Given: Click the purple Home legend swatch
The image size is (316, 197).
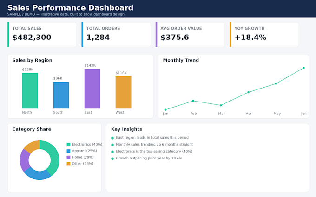Looking at the screenshot, I should pyautogui.click(x=68, y=158).
